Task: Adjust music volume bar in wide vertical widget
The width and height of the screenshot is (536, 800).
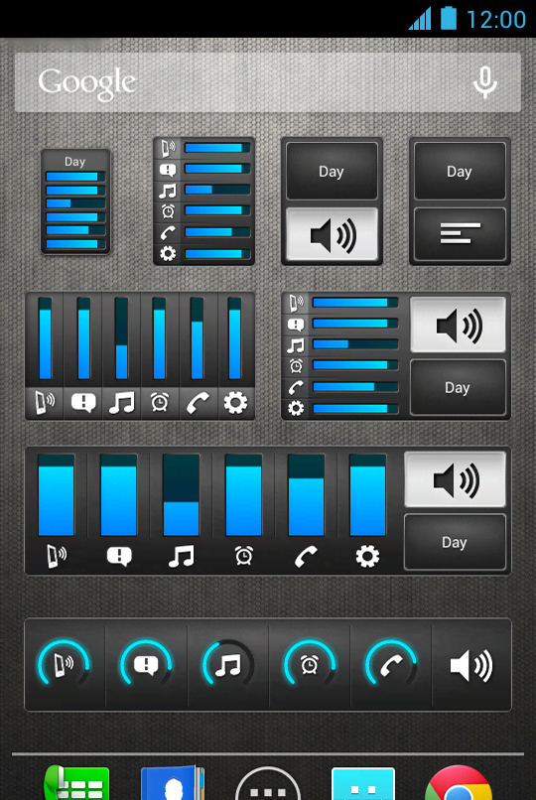Action: [181, 495]
